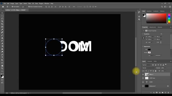The height and width of the screenshot is (96, 172).
Task: Toggle lock position icon
Action: pos(151,71)
